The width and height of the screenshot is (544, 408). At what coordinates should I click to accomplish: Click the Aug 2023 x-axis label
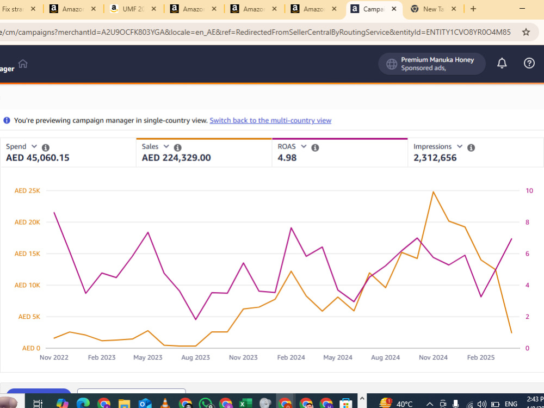[195, 357]
